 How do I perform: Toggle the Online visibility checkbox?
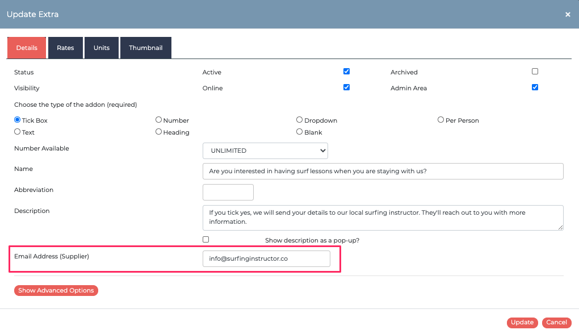coord(346,87)
